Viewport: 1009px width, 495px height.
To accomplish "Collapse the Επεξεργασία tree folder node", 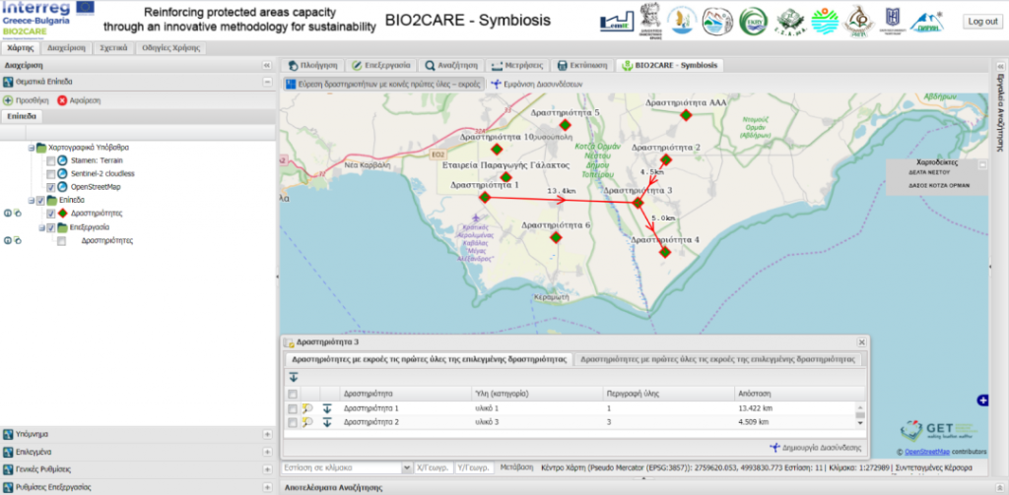I will coord(41,227).
